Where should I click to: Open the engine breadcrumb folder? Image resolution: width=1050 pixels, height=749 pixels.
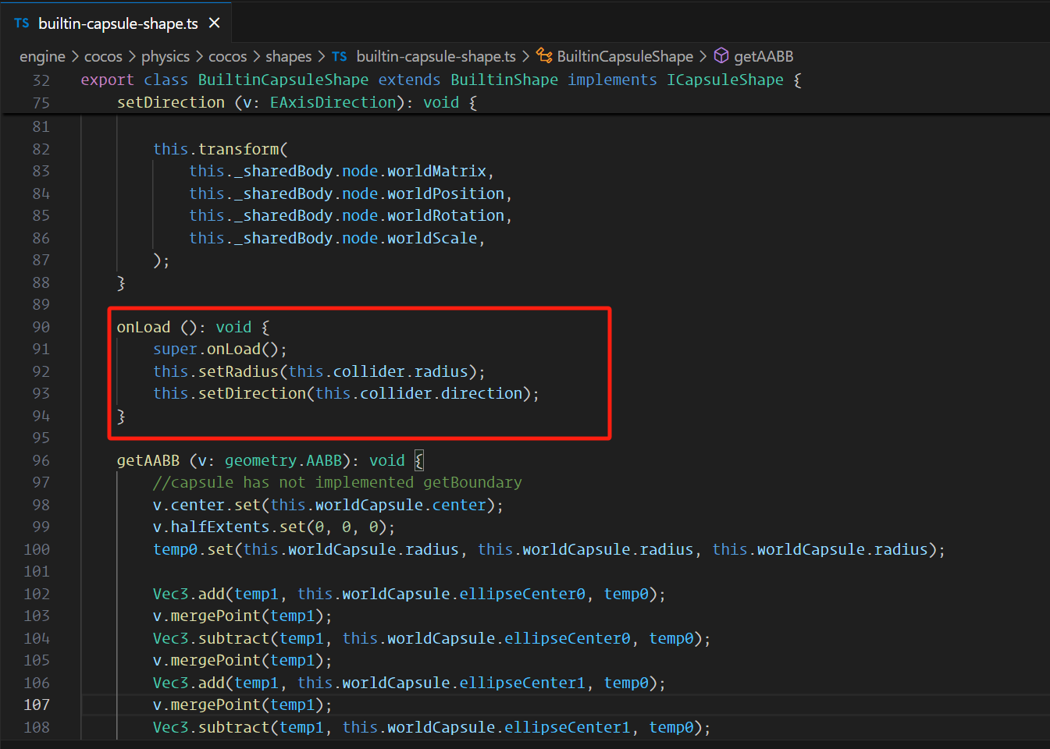(x=42, y=56)
